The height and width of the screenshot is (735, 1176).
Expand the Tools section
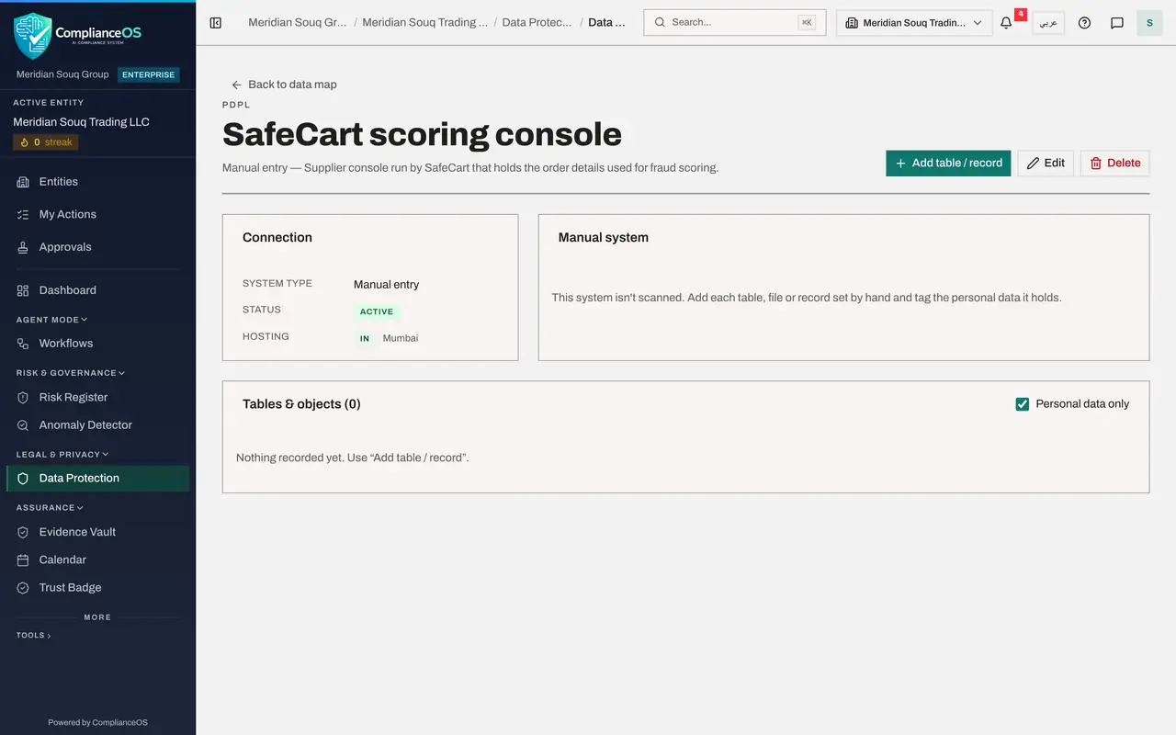pyautogui.click(x=34, y=635)
